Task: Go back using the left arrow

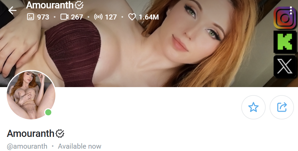Action: tap(12, 10)
